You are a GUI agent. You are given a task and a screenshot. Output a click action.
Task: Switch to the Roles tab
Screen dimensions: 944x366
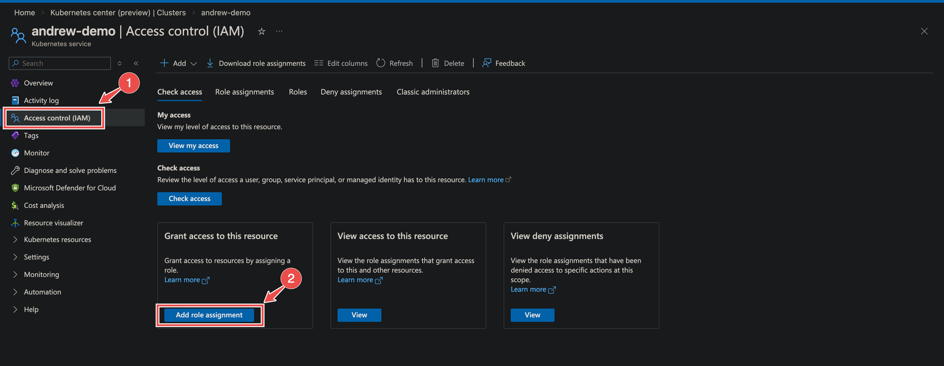(x=297, y=92)
